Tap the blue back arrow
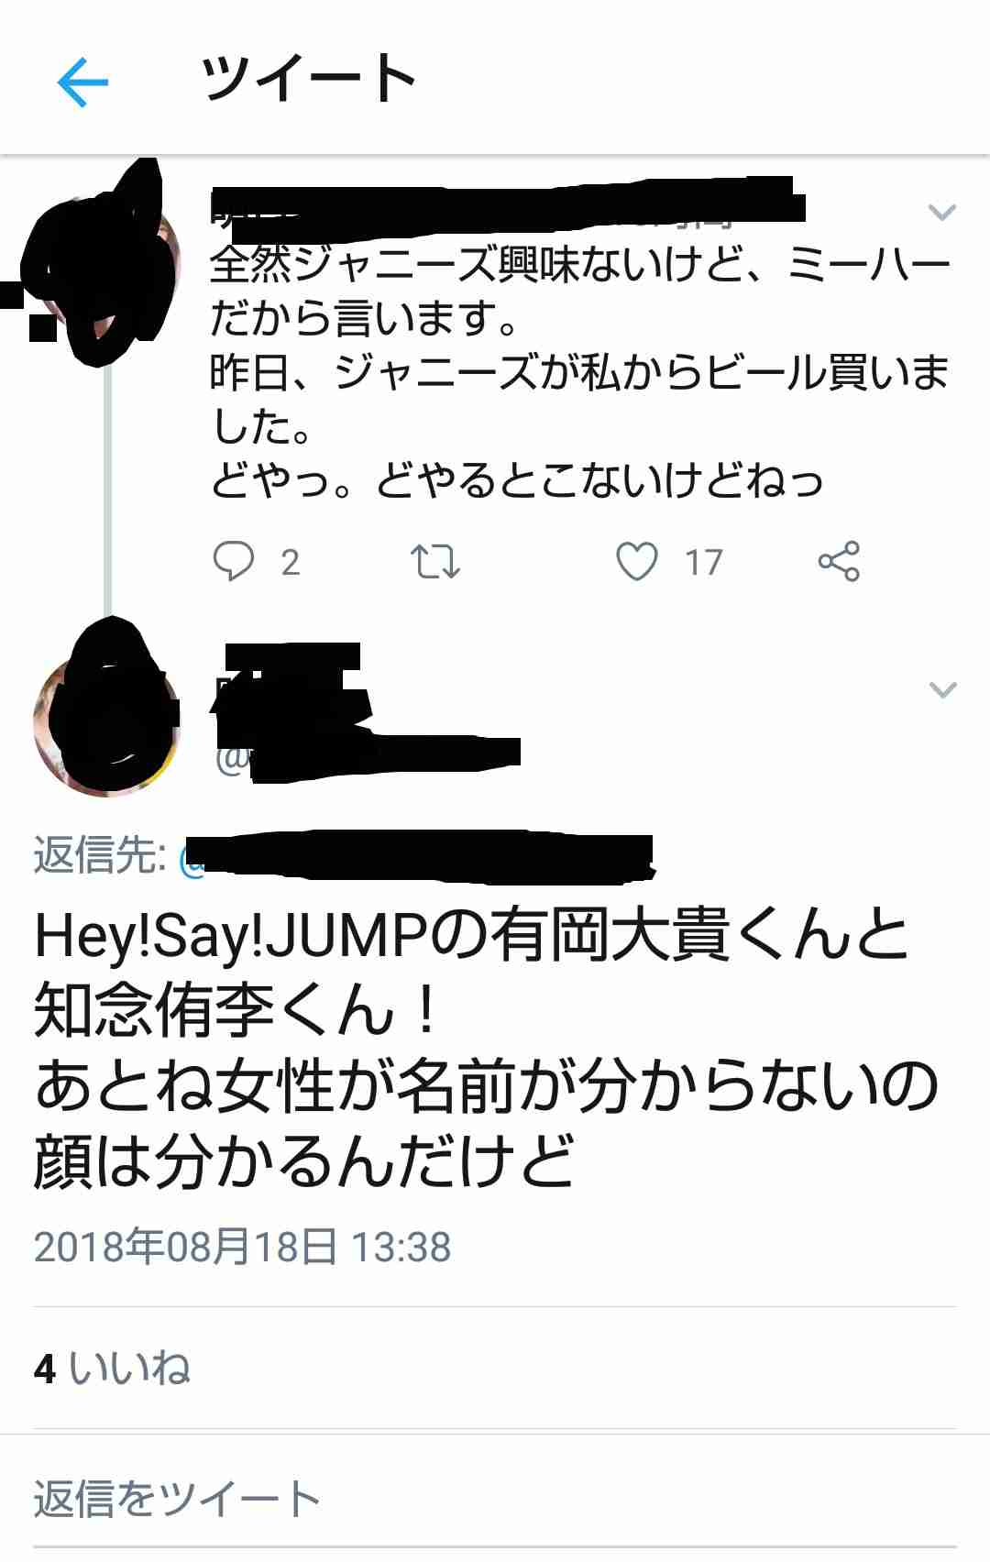The height and width of the screenshot is (1562, 990). click(82, 82)
